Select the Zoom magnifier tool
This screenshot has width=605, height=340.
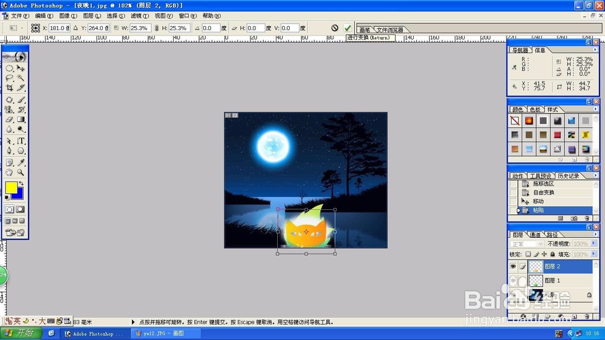tap(21, 172)
